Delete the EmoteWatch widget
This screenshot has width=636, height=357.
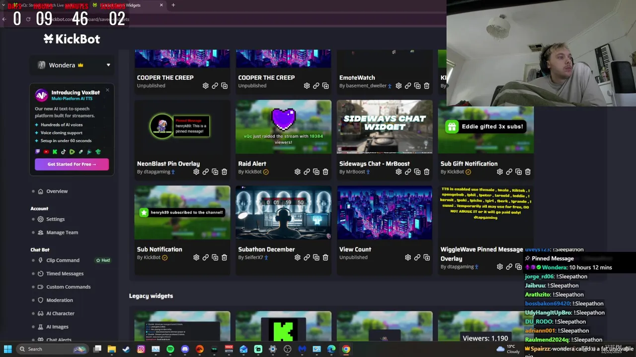[x=426, y=86]
